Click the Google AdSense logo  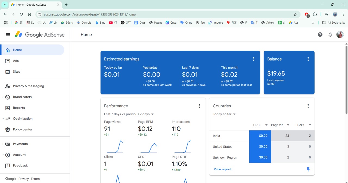coord(40,35)
